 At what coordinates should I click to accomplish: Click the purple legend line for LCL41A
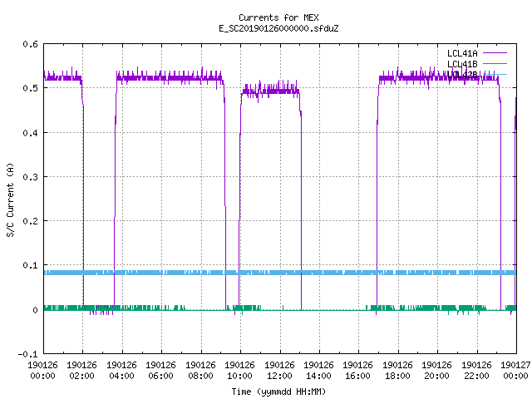(495, 53)
